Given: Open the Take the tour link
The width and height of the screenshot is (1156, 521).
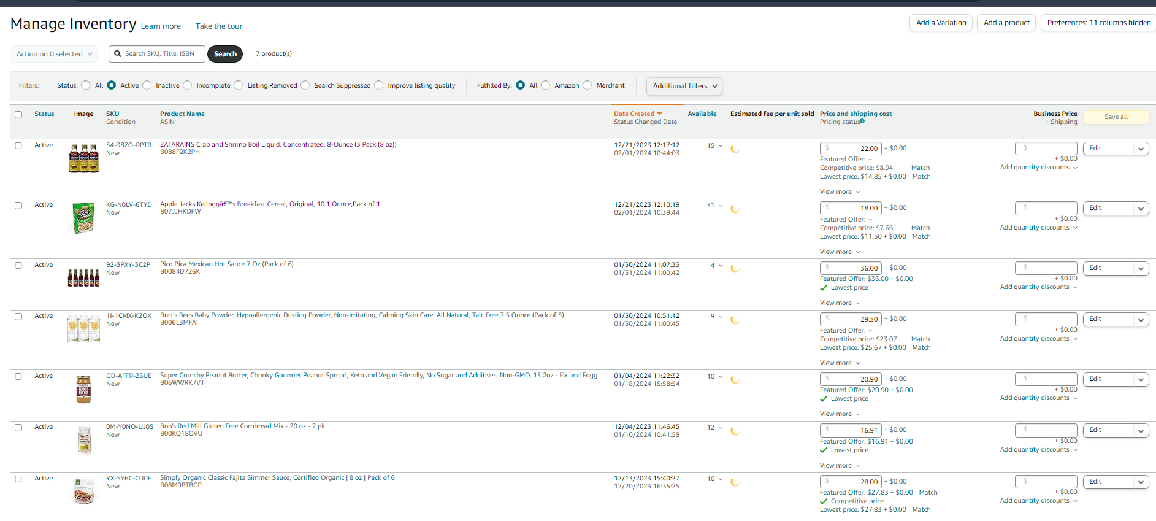Looking at the screenshot, I should click(219, 26).
